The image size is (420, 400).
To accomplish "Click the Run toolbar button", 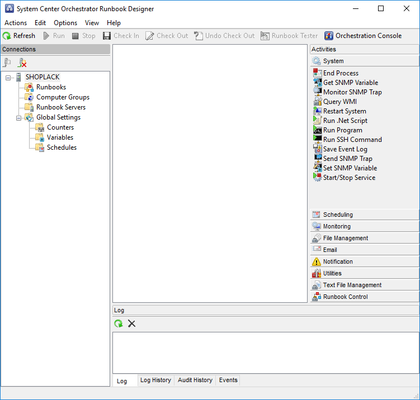I will [54, 36].
